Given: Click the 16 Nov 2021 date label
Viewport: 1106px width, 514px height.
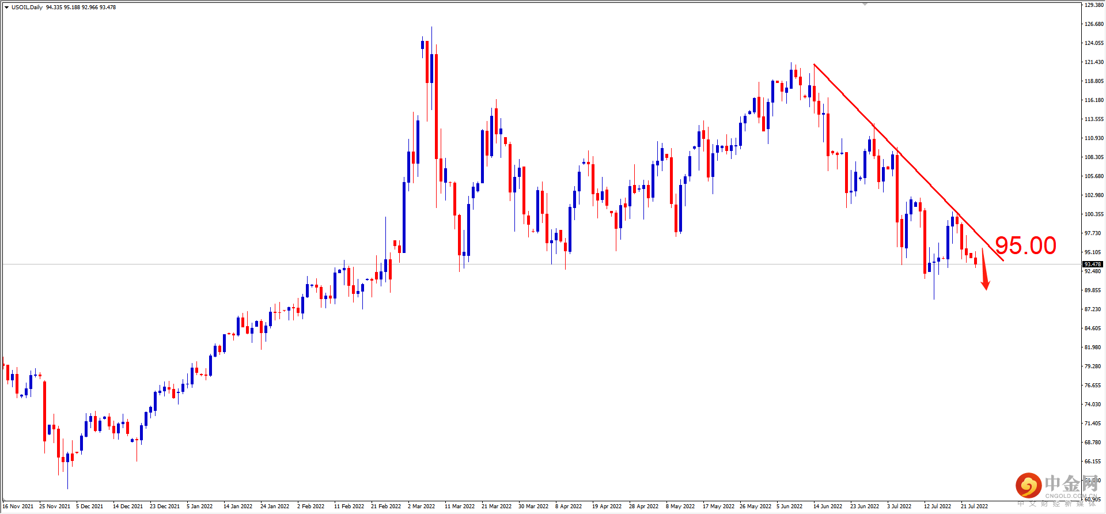Looking at the screenshot, I should (18, 507).
